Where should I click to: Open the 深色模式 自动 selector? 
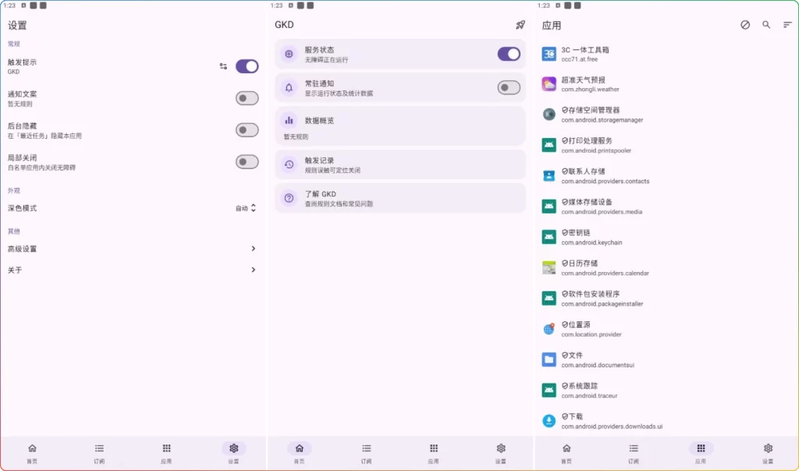click(x=245, y=208)
